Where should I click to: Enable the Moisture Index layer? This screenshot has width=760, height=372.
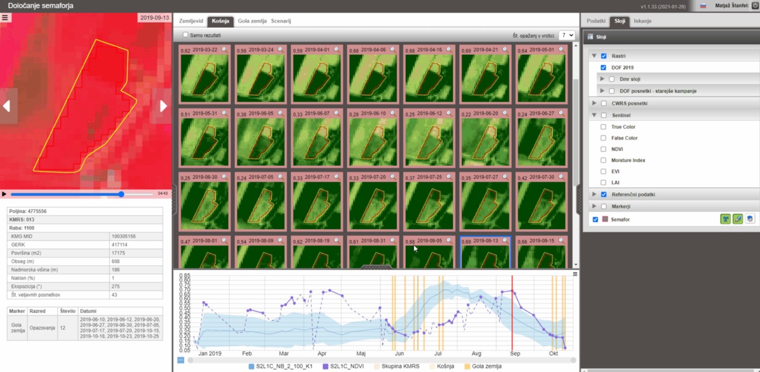click(604, 160)
